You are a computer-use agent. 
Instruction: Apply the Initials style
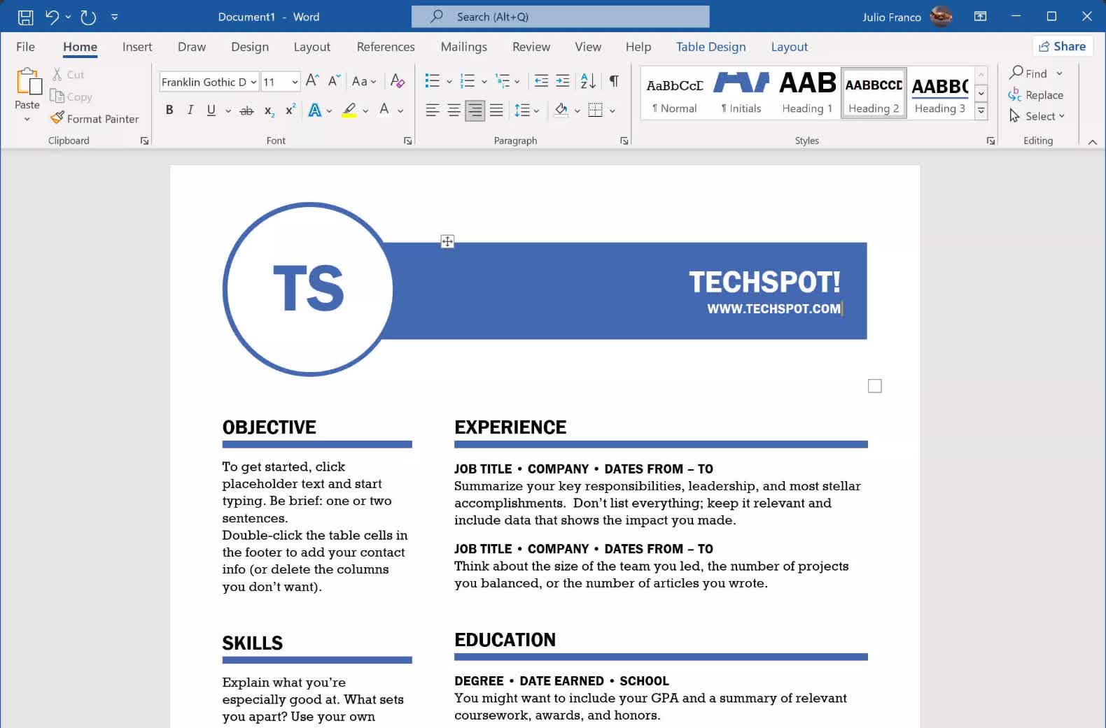[741, 94]
